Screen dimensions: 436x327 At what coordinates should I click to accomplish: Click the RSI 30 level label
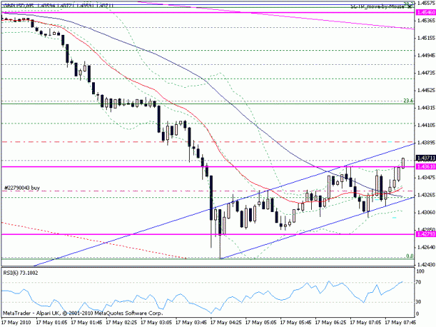(418, 302)
